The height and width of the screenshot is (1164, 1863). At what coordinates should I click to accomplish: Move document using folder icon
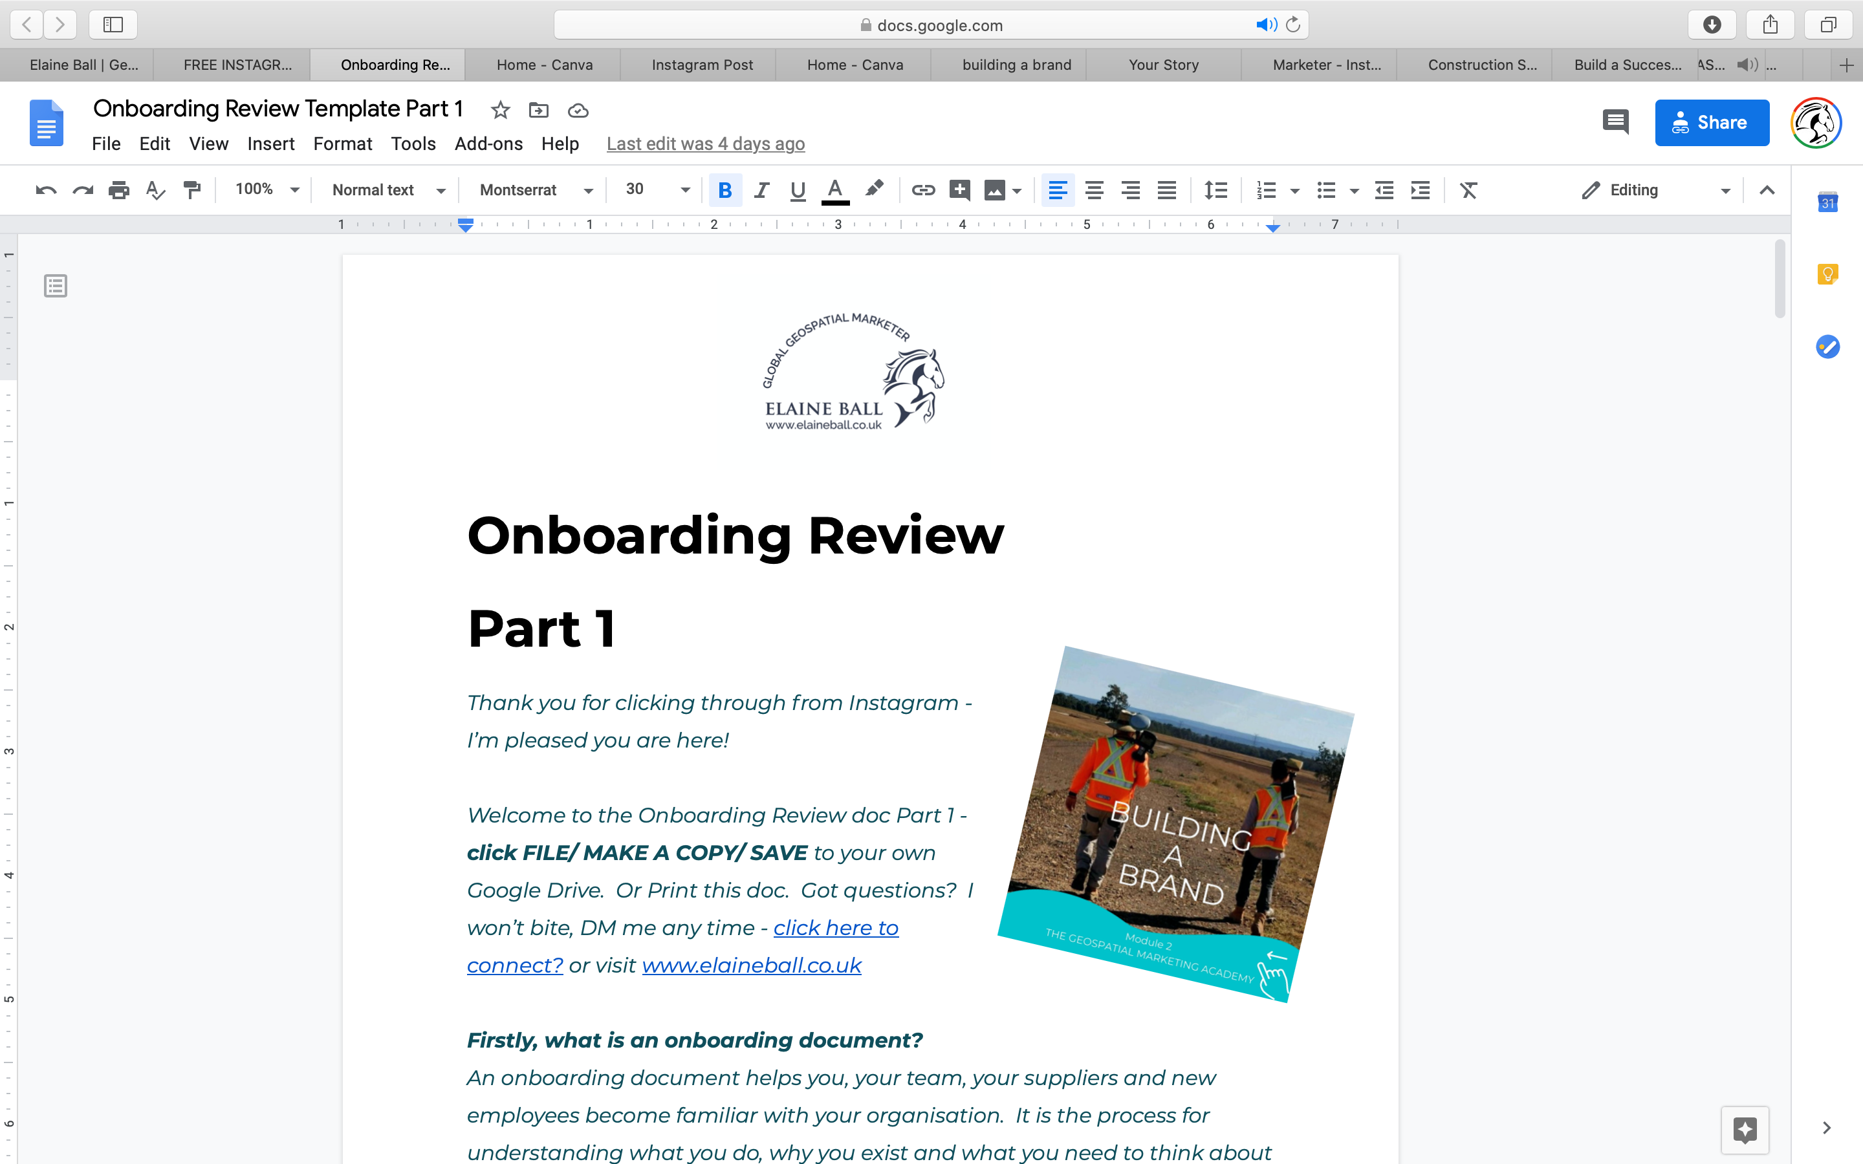[x=539, y=110]
